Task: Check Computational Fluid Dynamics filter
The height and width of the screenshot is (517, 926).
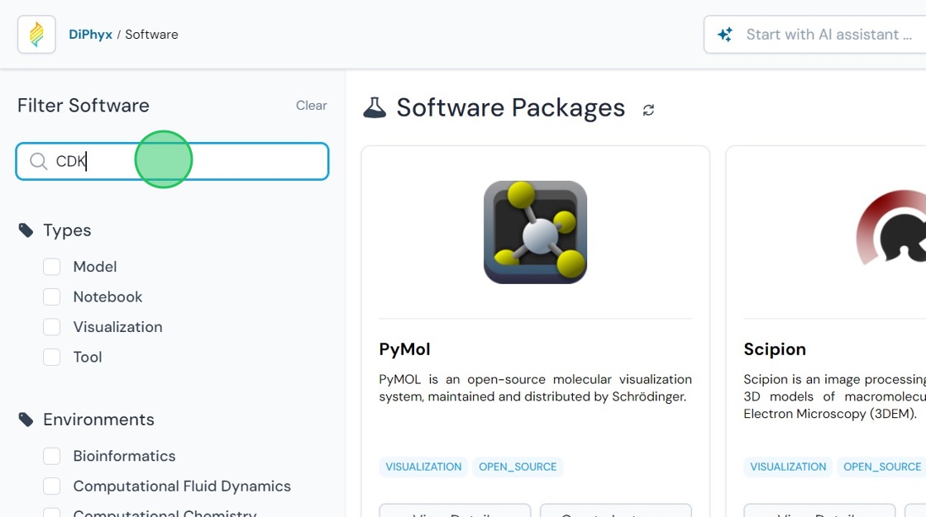Action: [51, 486]
